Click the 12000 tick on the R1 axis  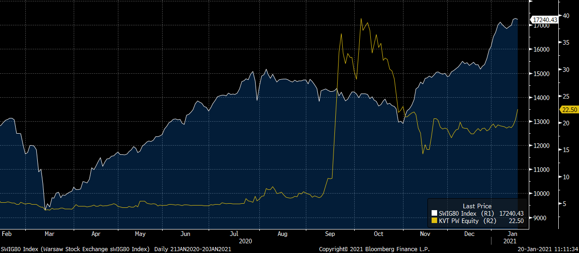[x=540, y=146]
